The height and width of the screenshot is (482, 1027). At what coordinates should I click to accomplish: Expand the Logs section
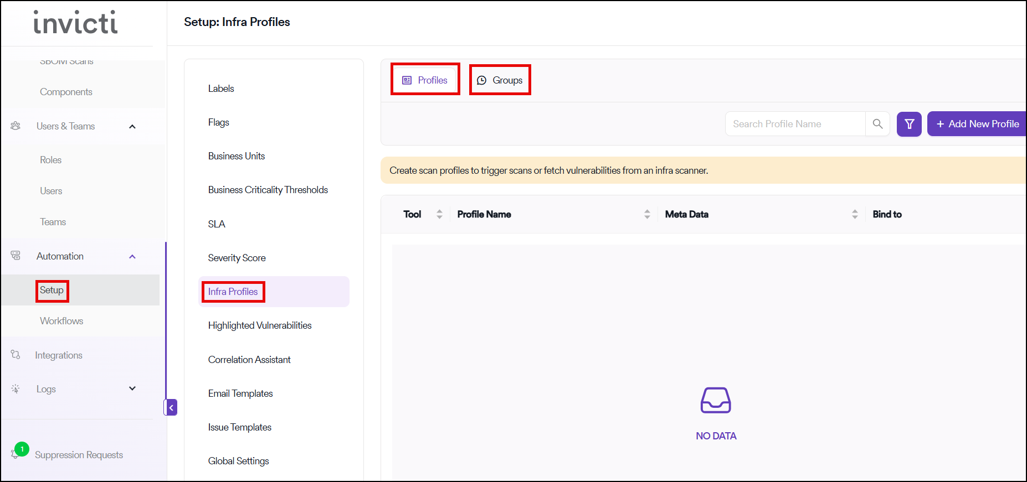(132, 388)
